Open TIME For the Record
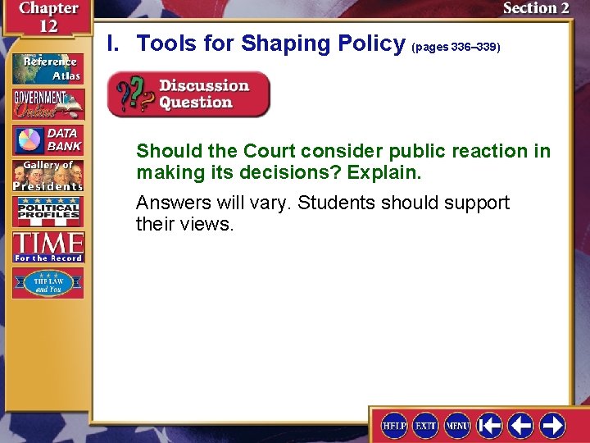590x443 pixels. (48, 247)
